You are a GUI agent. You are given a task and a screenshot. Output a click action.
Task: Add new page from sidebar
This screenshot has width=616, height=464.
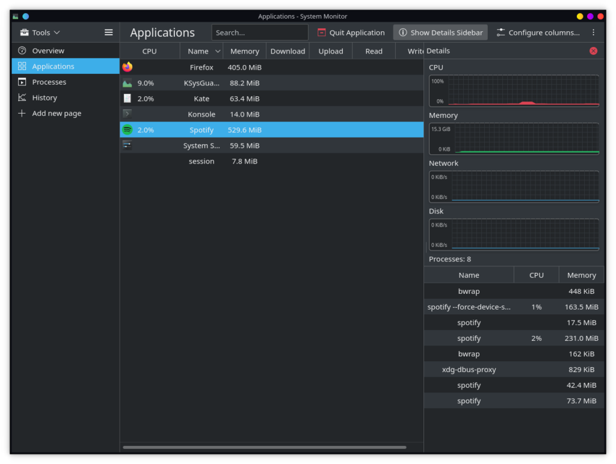[65, 114]
